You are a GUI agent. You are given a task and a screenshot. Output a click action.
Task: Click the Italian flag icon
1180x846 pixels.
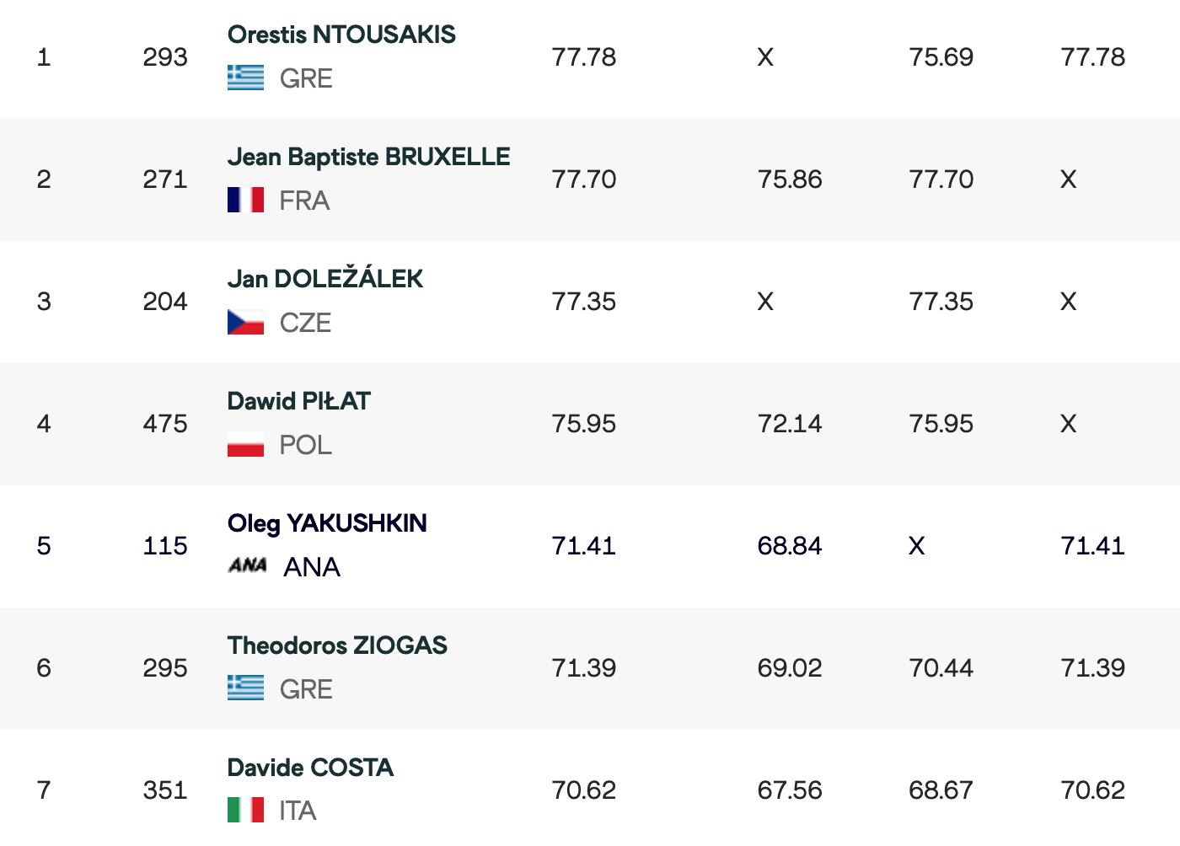pos(245,811)
